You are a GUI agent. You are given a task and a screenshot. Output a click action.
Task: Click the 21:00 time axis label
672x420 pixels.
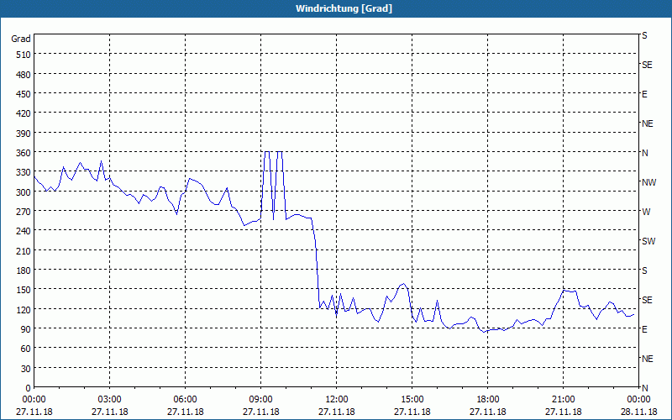563,400
